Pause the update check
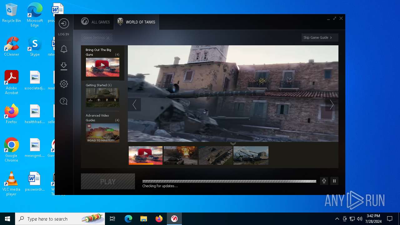This screenshot has height=225, width=400. [x=334, y=181]
